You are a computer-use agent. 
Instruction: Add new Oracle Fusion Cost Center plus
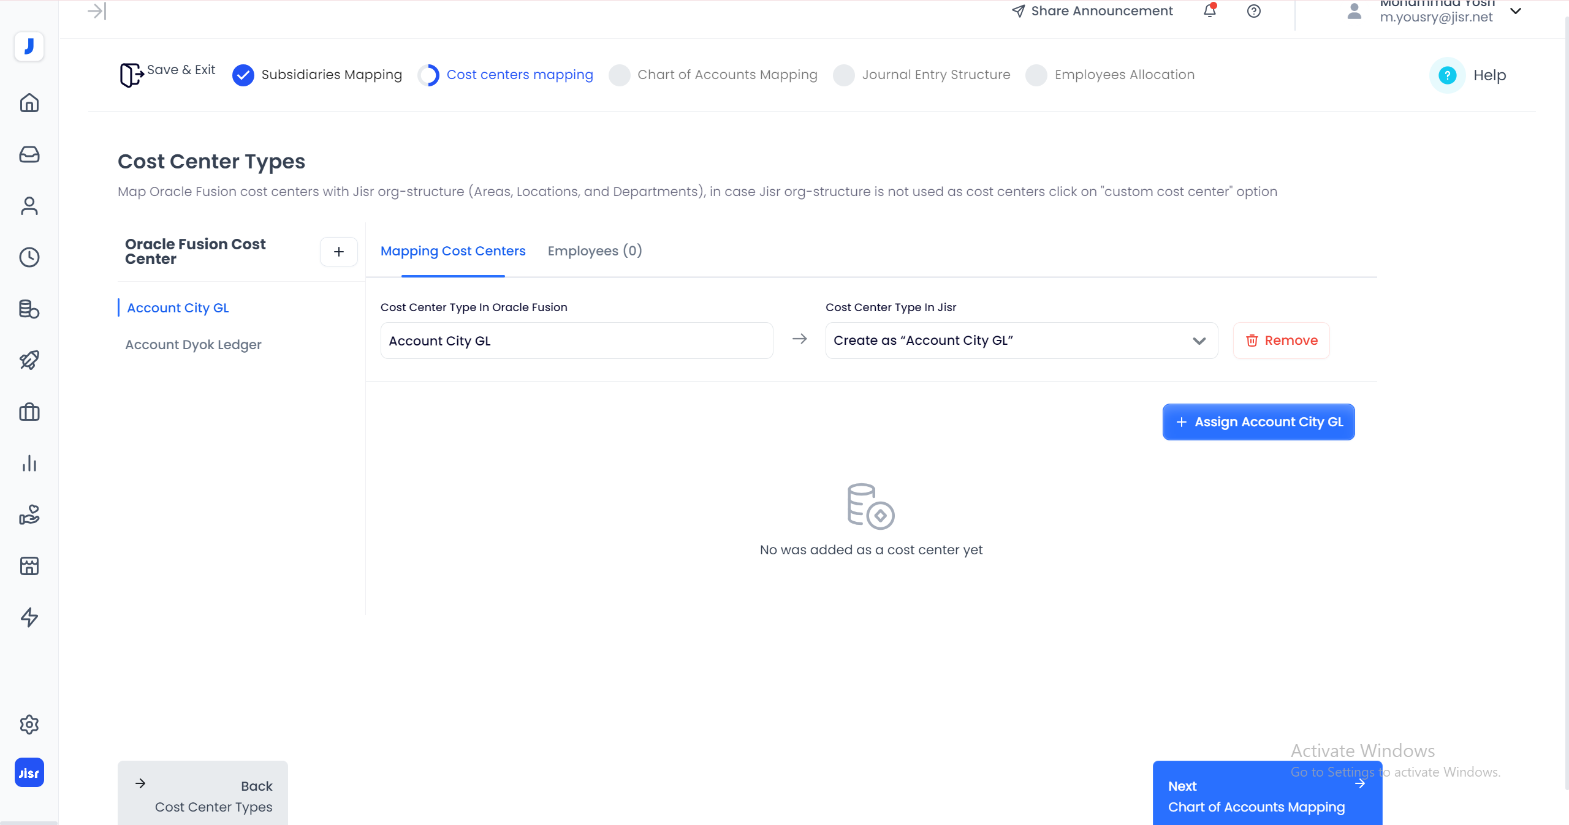(x=339, y=252)
